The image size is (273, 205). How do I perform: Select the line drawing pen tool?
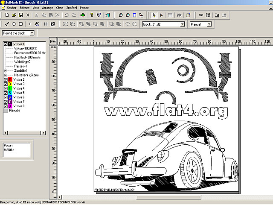click(7, 24)
